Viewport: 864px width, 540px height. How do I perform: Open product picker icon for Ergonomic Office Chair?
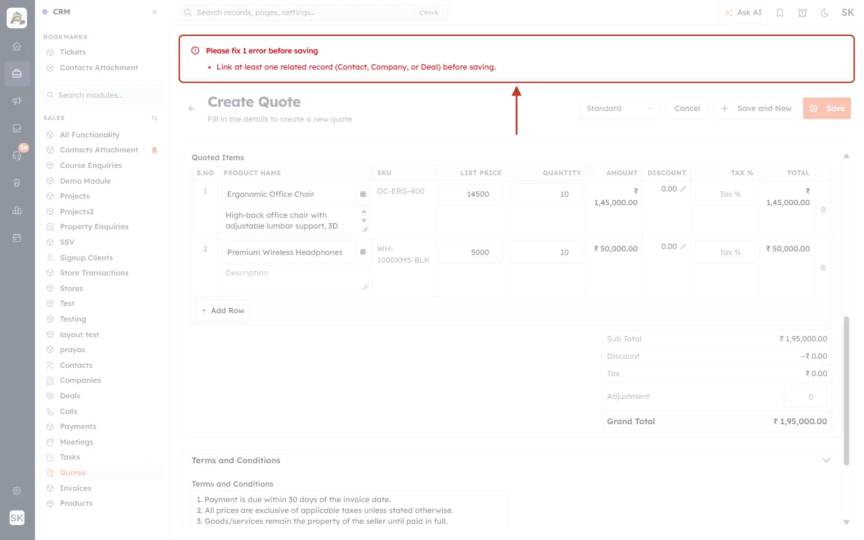coord(362,194)
